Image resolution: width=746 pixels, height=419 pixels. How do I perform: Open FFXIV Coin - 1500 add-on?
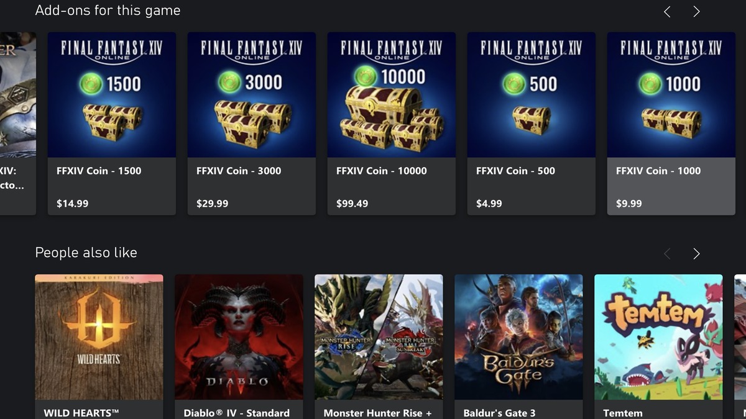click(112, 124)
